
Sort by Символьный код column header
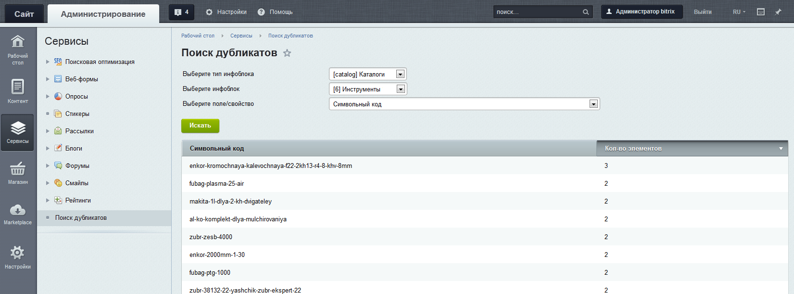tap(389, 148)
